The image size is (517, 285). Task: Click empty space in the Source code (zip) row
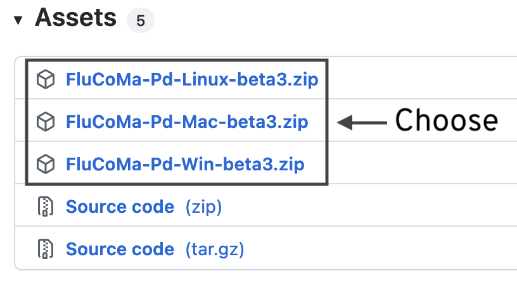[x=369, y=205]
